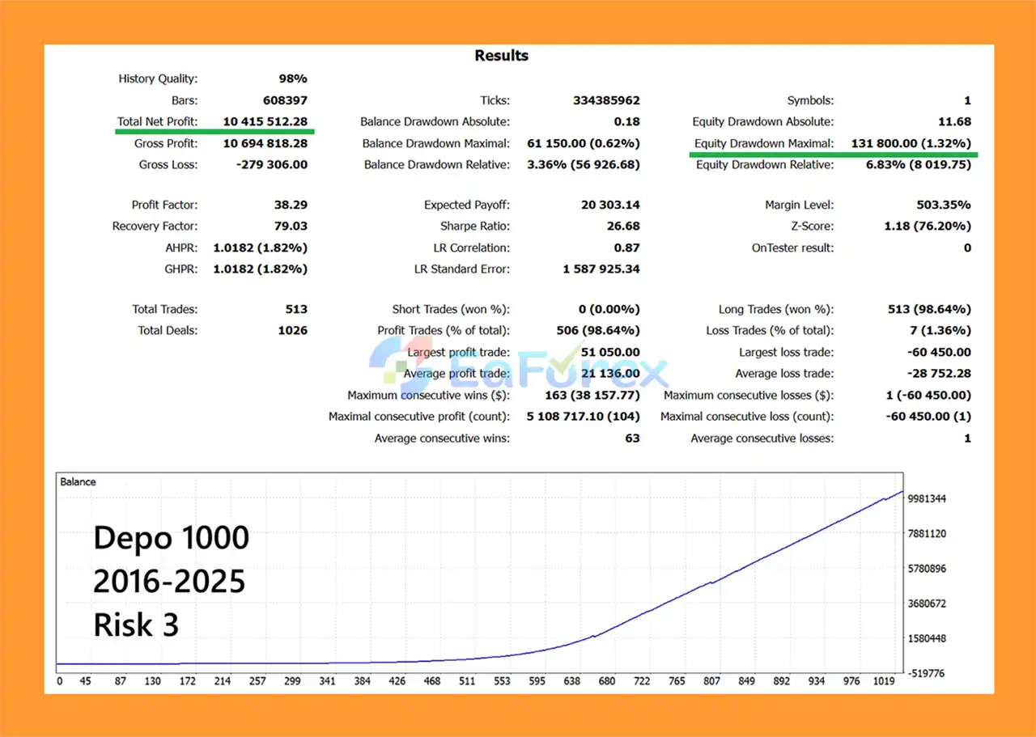Click the Total Net Profit value 10 415 512.28
Image resolution: width=1036 pixels, height=737 pixels.
pos(265,122)
